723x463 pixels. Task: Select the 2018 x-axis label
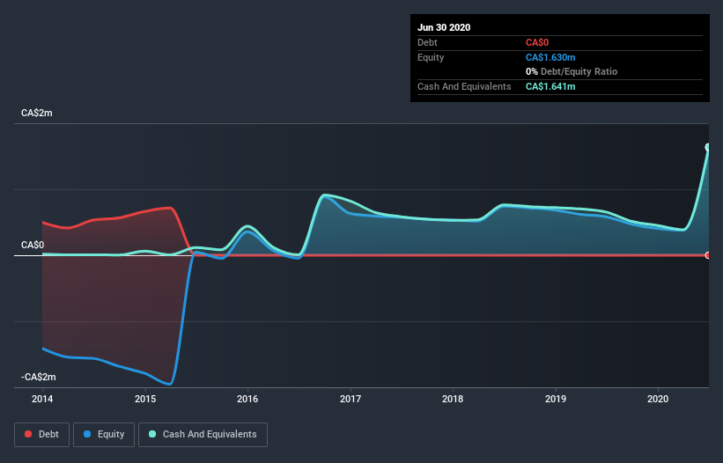[x=453, y=399]
